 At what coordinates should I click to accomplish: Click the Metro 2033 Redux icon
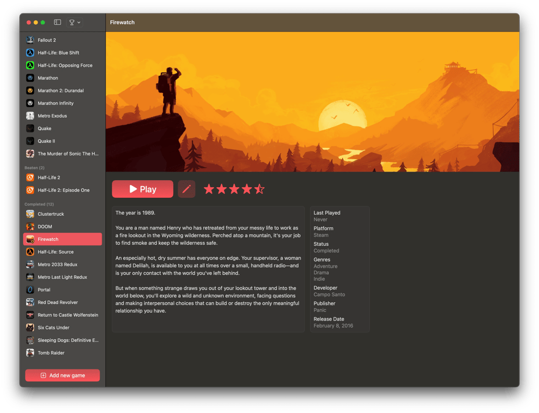(30, 264)
